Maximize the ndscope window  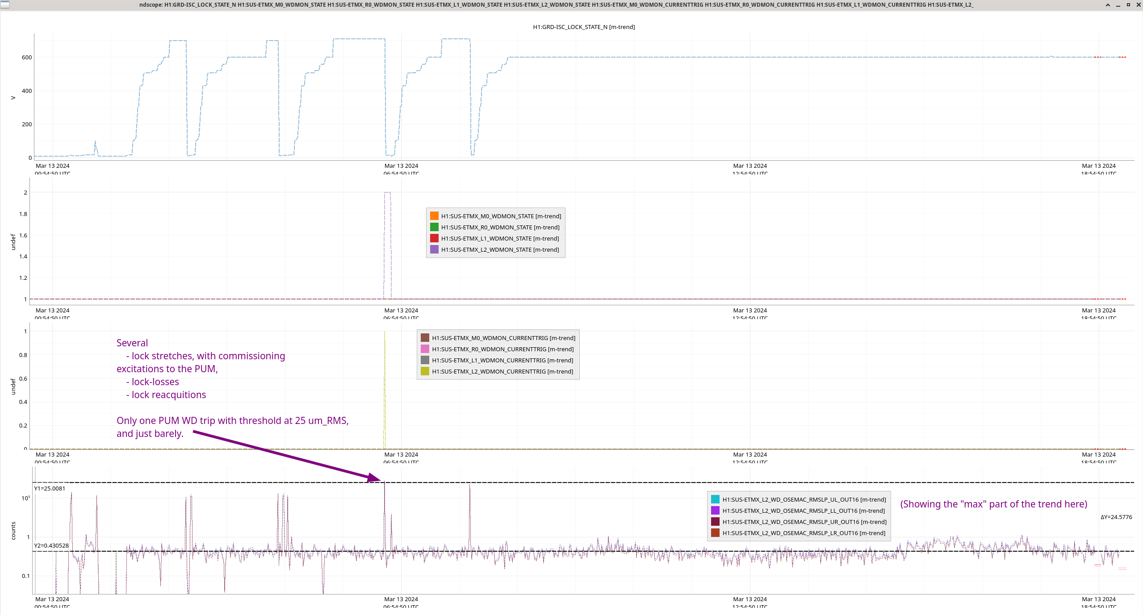1128,4
